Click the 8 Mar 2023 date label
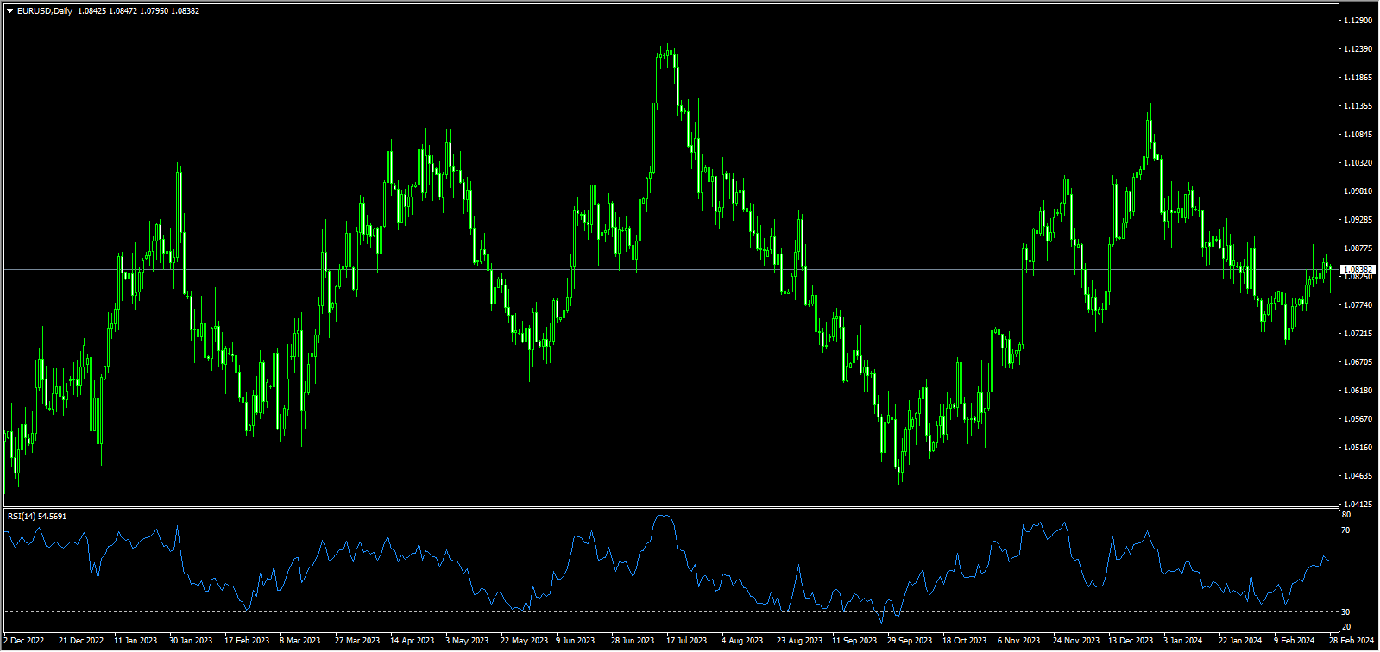The image size is (1380, 652). [x=300, y=641]
